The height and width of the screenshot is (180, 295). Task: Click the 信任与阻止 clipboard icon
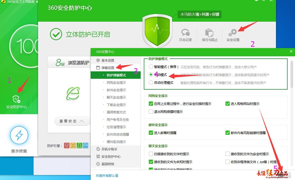point(209,33)
